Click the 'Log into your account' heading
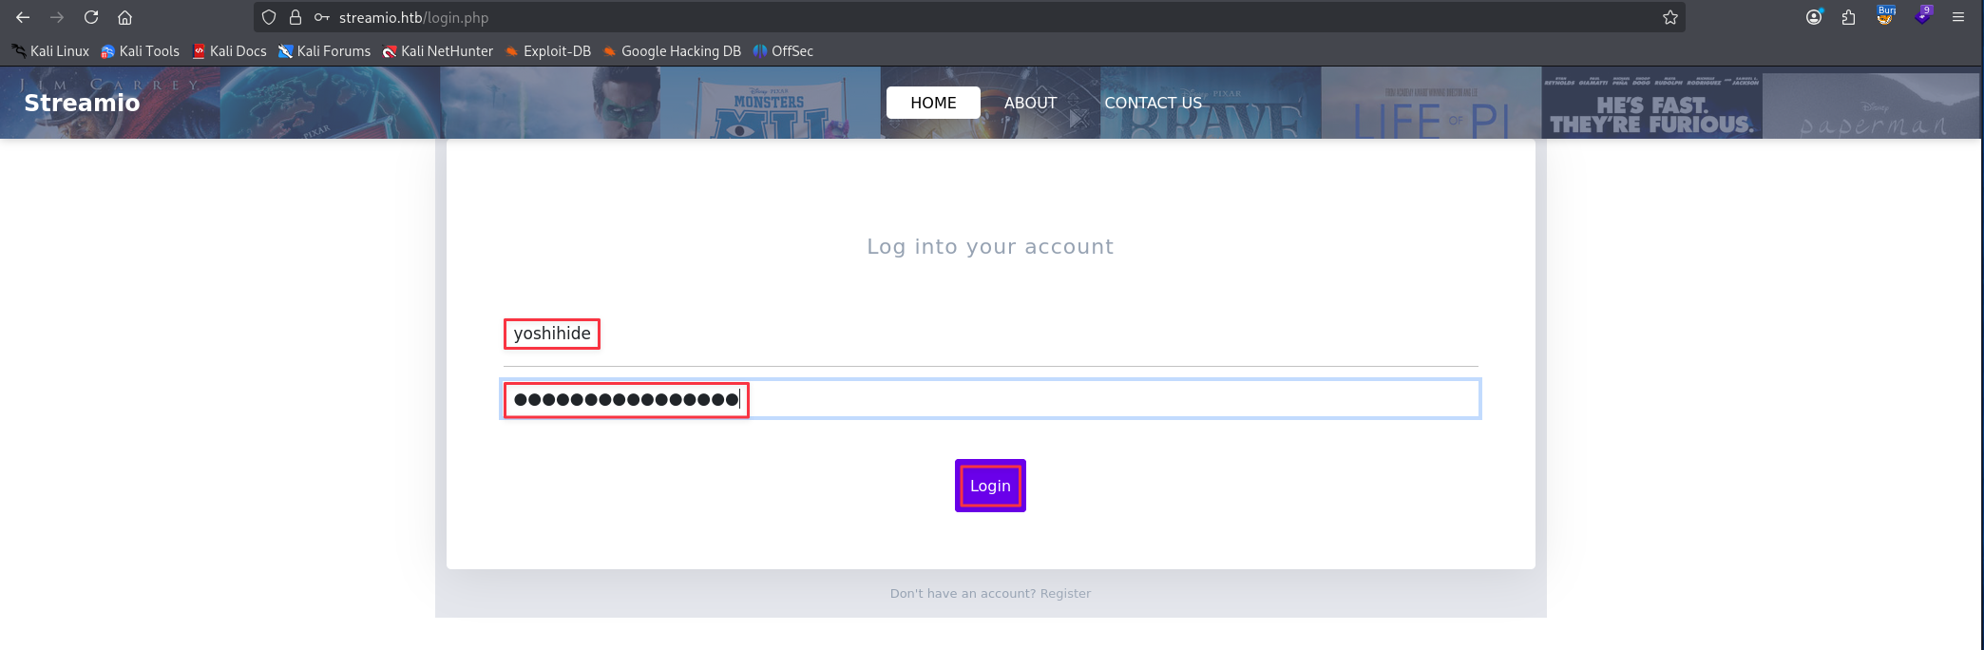 990,246
